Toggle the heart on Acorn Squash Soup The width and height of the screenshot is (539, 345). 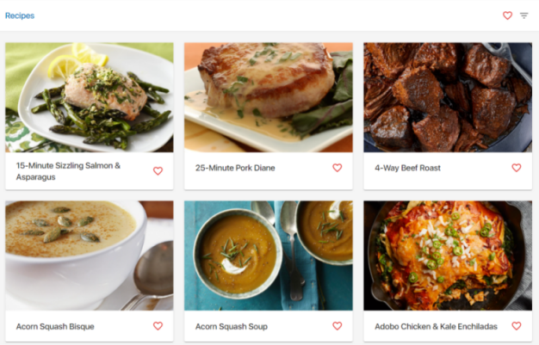click(338, 326)
